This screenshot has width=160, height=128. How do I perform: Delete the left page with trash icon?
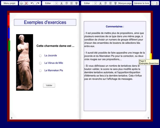coord(77,3)
